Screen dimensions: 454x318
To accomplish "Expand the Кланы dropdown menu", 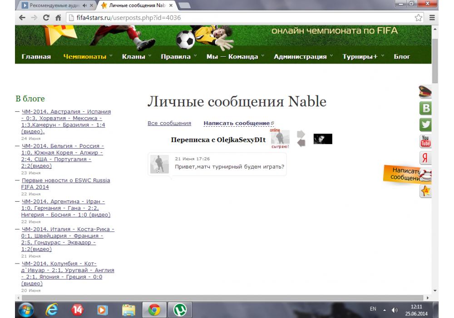I will 137,57.
